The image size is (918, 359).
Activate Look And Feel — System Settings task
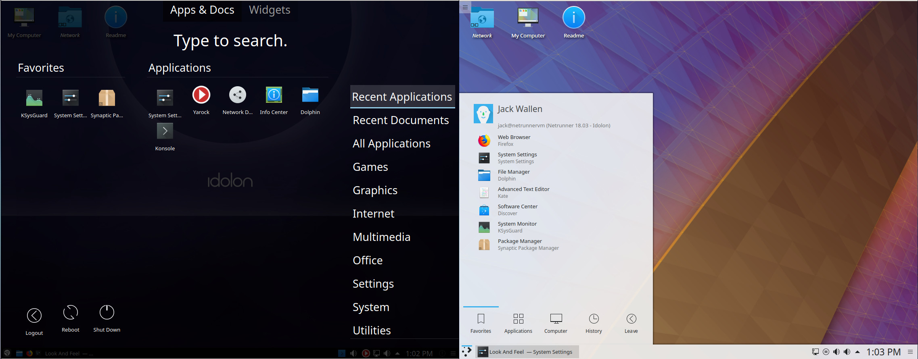(527, 352)
